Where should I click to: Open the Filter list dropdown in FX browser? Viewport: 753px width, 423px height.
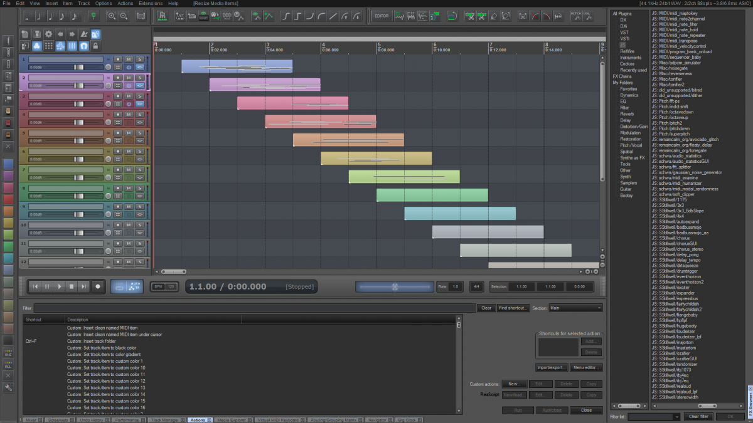click(x=654, y=416)
